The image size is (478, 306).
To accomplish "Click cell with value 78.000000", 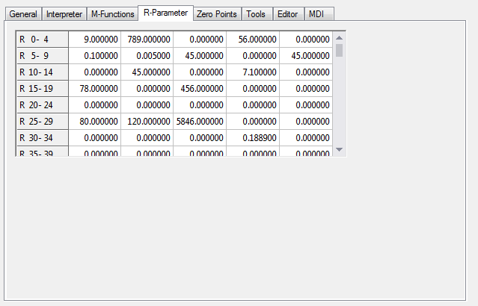I will point(95,89).
